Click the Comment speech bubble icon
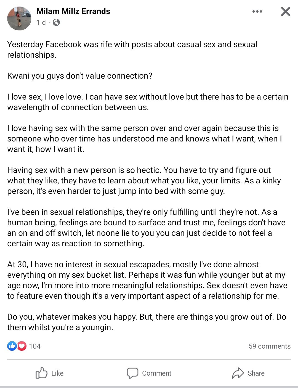298x388 pixels. pos(132,373)
